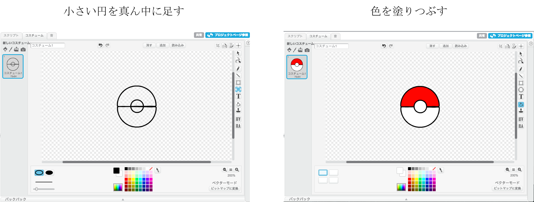
Task: Choose solid fill option in right editor
Action: point(323,173)
